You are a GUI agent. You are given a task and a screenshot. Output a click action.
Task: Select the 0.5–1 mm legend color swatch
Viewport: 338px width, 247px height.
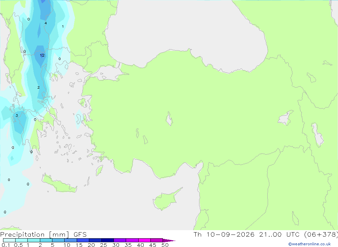[x=21, y=240]
